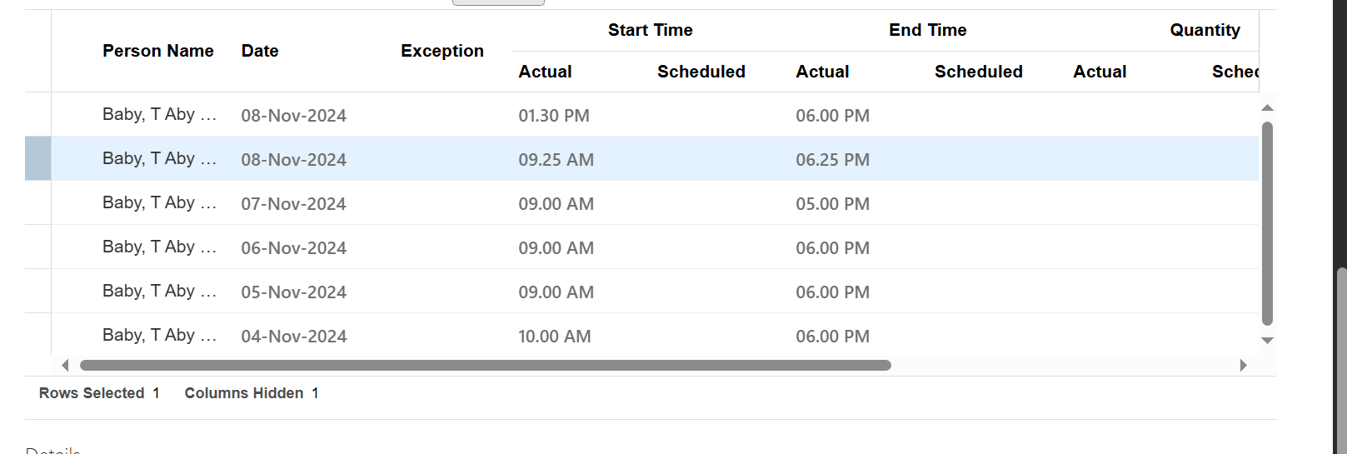Click the Rows Selected status text
This screenshot has width=1347, height=454.
[x=99, y=393]
